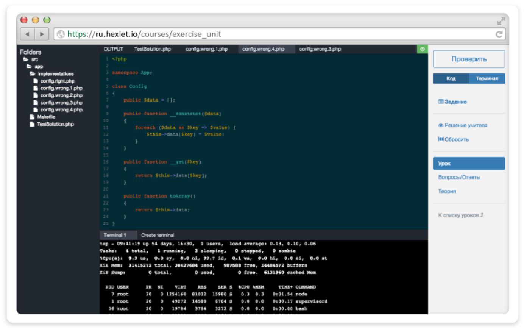Image resolution: width=524 pixels, height=328 pixels.
Task: Open config.right.php from the file tree
Action: 57,81
